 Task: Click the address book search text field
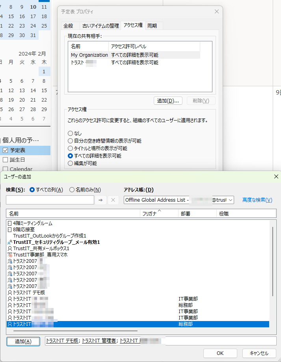point(50,200)
